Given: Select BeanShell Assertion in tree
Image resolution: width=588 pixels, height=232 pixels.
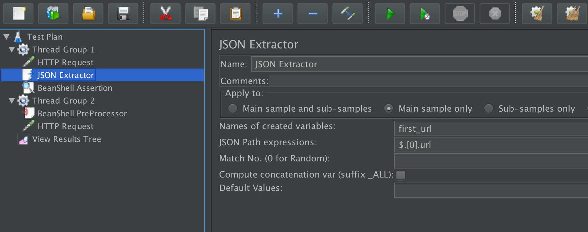Looking at the screenshot, I should 75,88.
